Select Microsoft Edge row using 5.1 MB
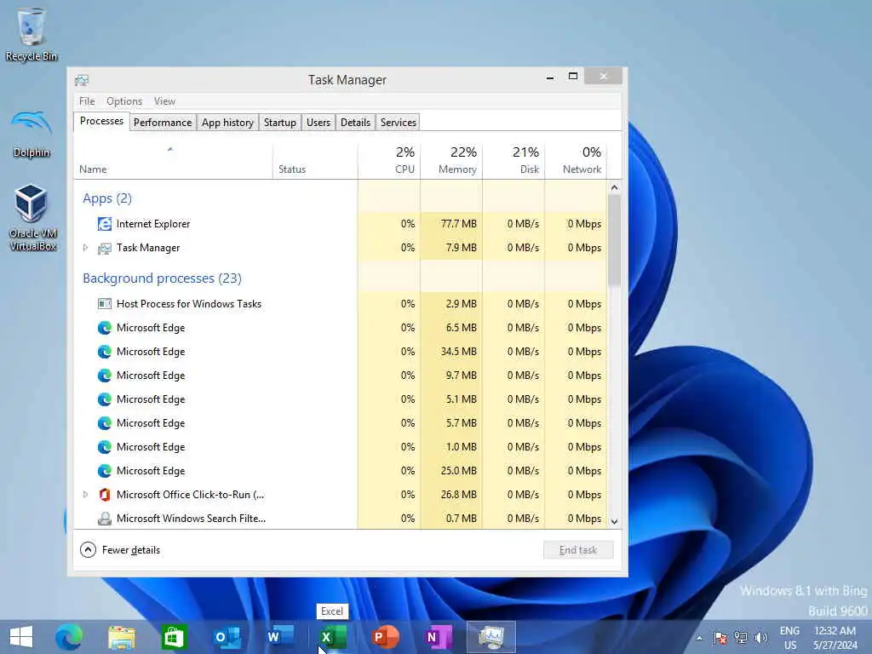This screenshot has width=872, height=654. [x=341, y=399]
